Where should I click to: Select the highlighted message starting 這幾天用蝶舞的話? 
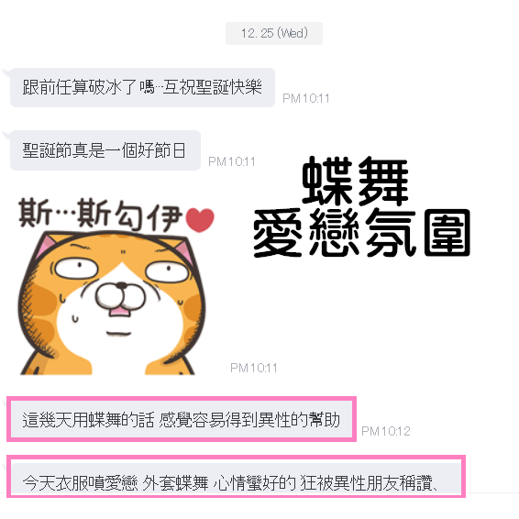point(182,419)
